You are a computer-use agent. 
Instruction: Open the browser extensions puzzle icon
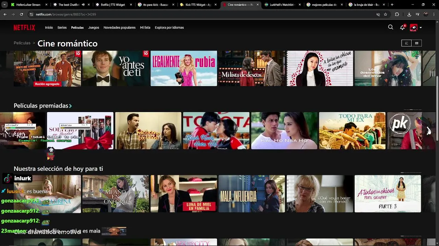click(x=397, y=14)
